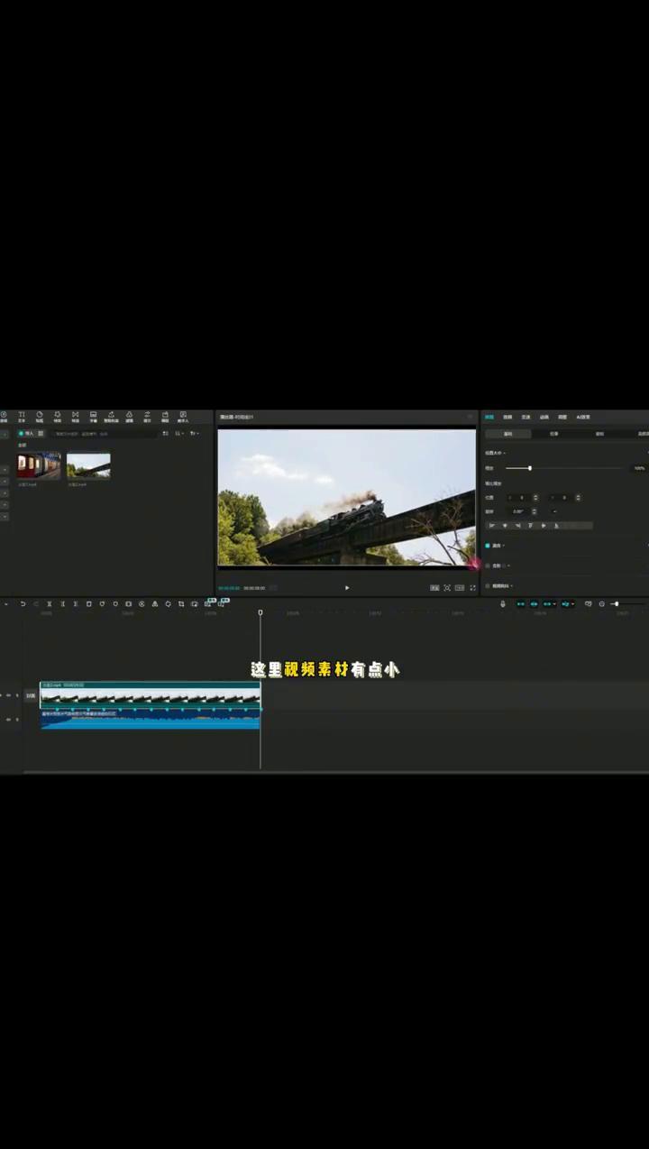649x1149 pixels.
Task: Click the align right icon in properties
Action: pos(517,525)
